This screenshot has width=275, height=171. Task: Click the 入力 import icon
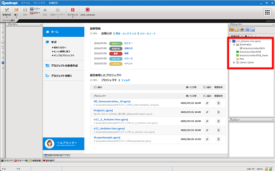click(x=32, y=9)
